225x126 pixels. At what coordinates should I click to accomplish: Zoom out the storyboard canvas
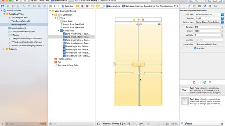point(134,124)
